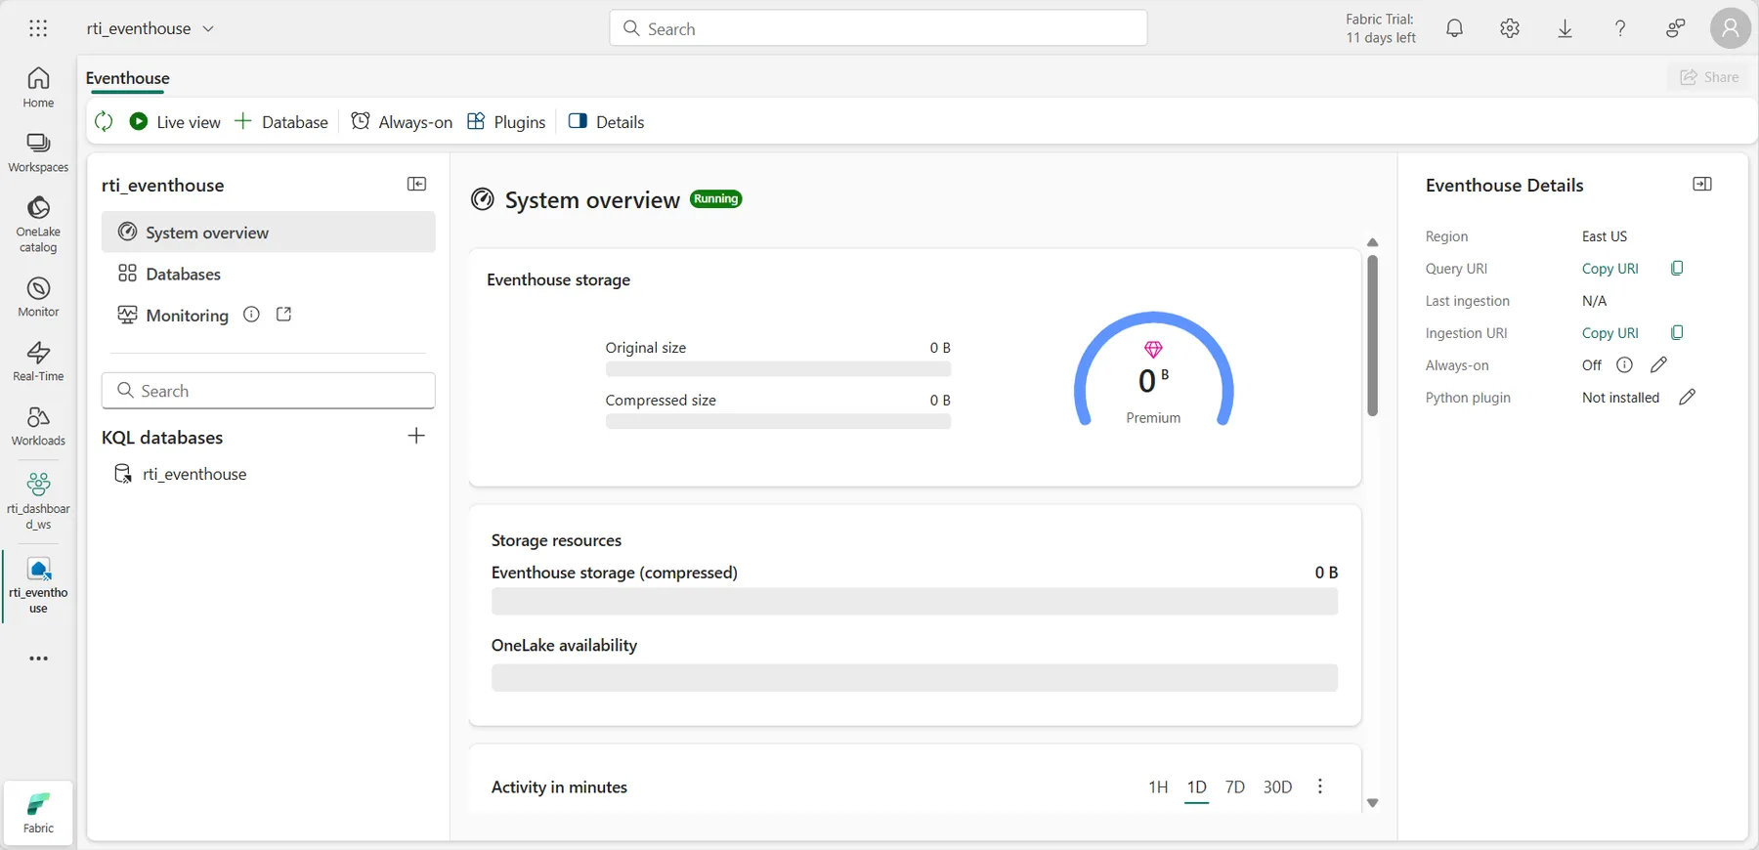Viewport: 1759px width, 850px height.
Task: Open the help question mark
Action: click(x=1620, y=28)
